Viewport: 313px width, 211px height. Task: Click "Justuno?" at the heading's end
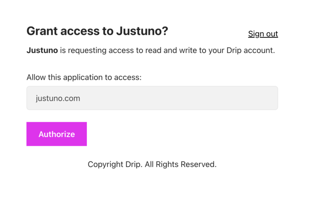(x=142, y=31)
